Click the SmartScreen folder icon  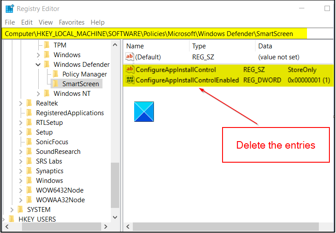pyautogui.click(x=55, y=84)
